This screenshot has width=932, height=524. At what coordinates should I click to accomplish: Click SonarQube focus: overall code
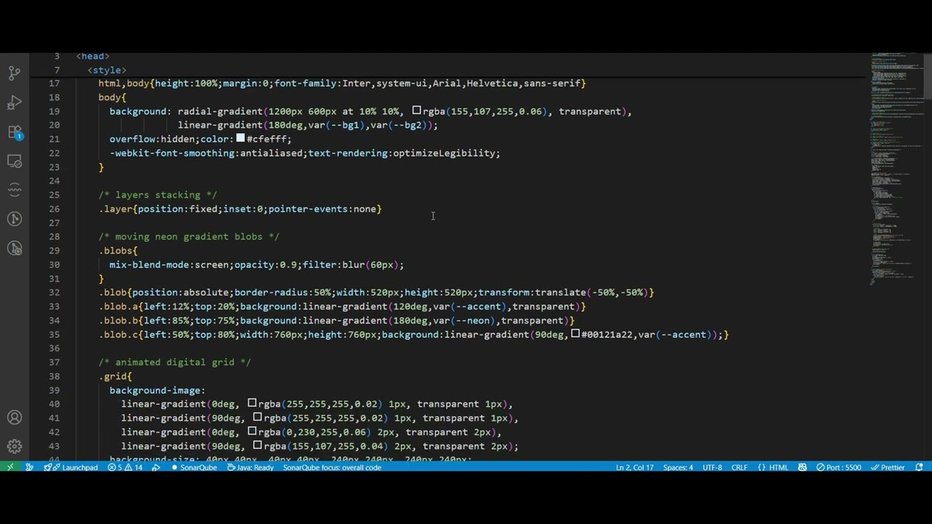(332, 467)
